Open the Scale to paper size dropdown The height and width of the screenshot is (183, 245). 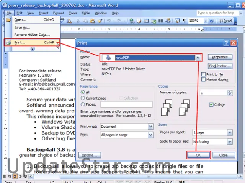[x=230, y=141]
